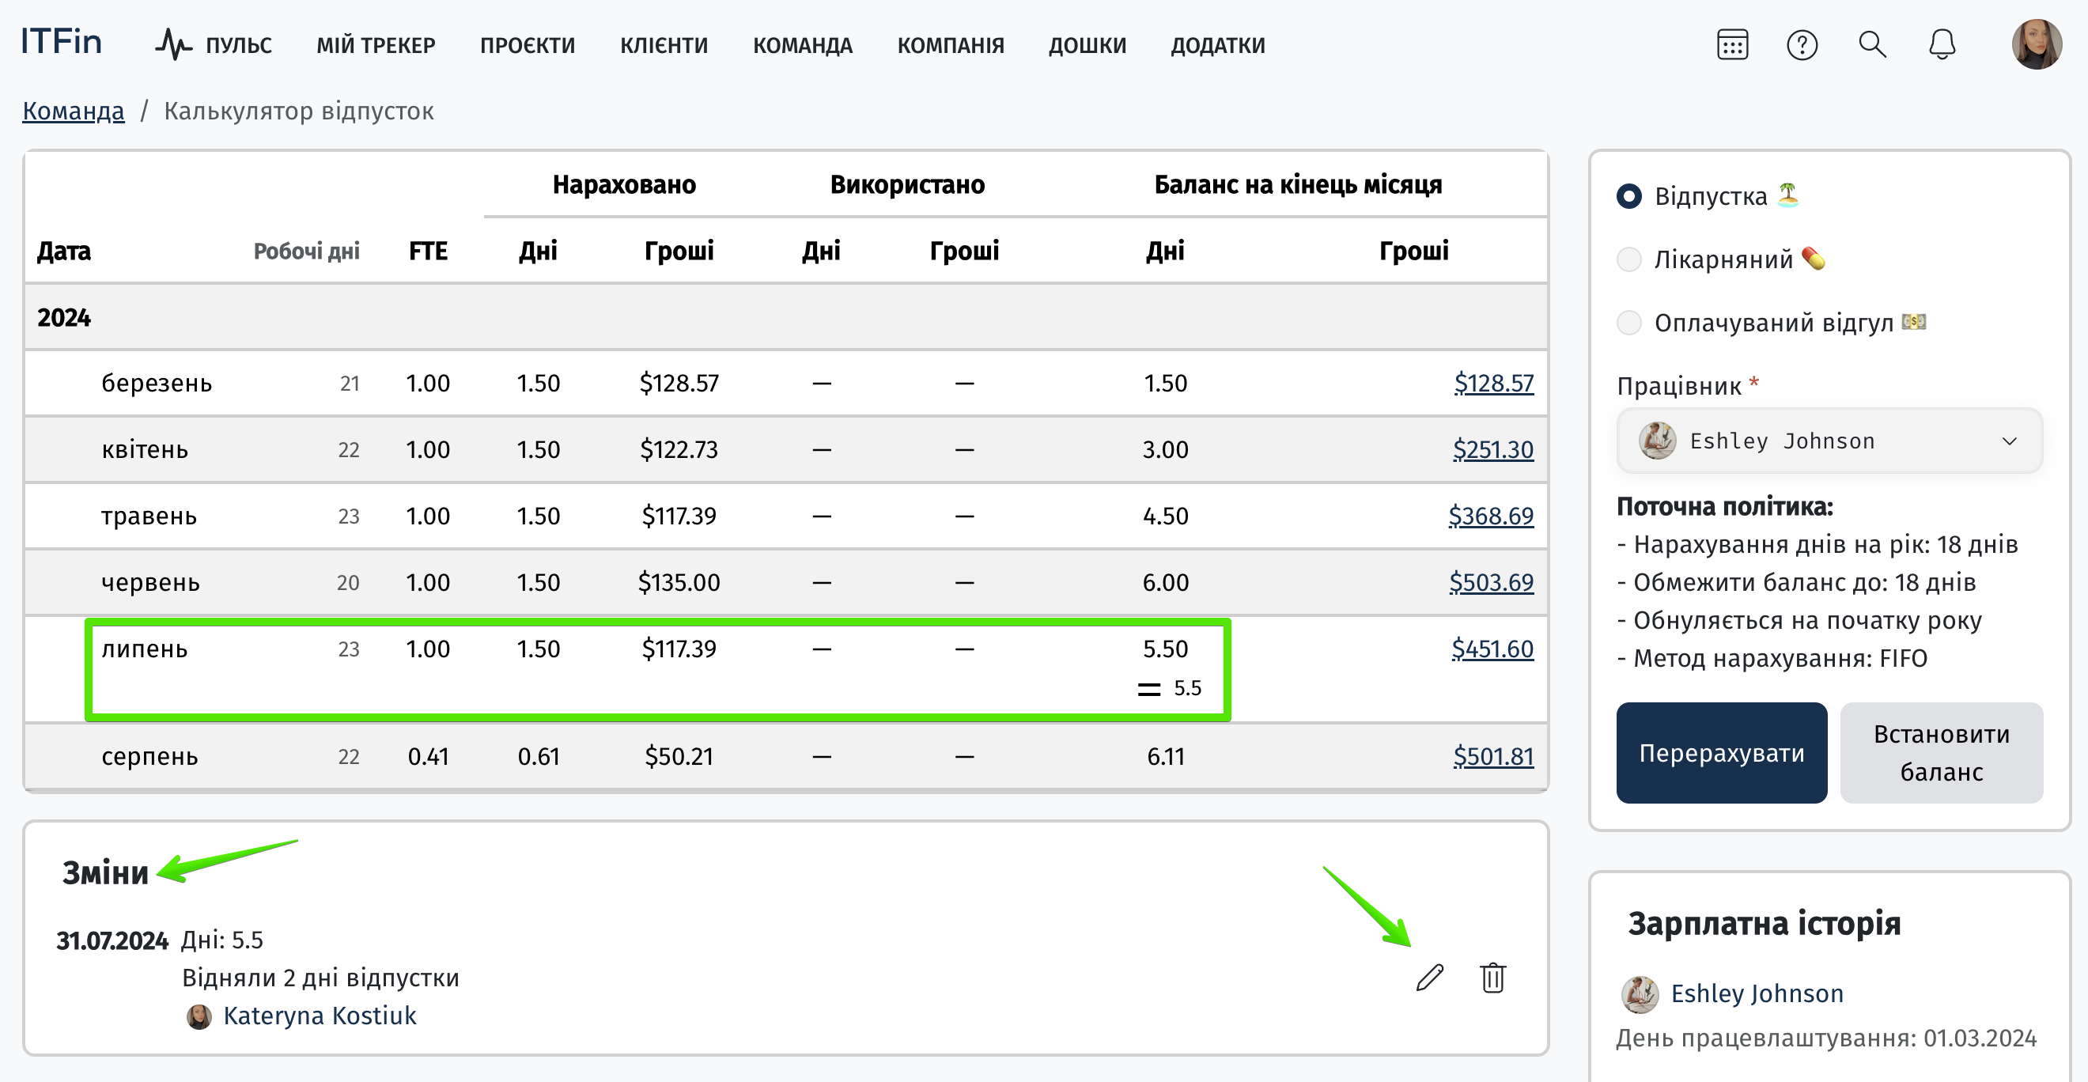Image resolution: width=2088 pixels, height=1082 pixels.
Task: Expand the Працівник dropdown Eshley Johnson
Action: click(x=1829, y=441)
